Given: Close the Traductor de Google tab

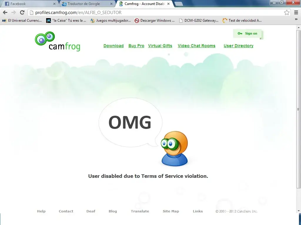Looking at the screenshot, I should tap(111, 4).
